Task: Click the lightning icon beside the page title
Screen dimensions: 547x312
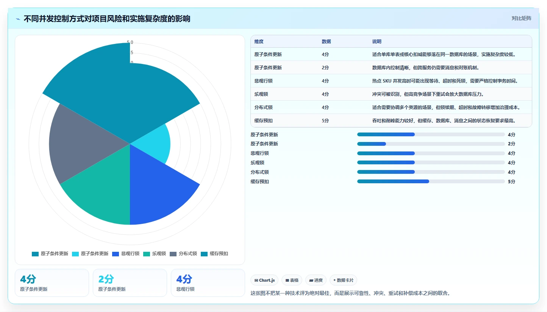Action: click(x=18, y=19)
